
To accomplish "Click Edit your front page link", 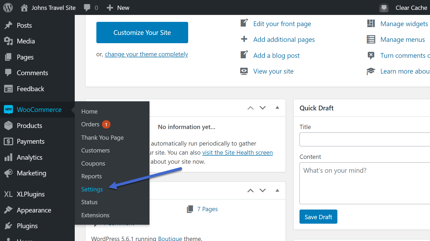I will 282,24.
